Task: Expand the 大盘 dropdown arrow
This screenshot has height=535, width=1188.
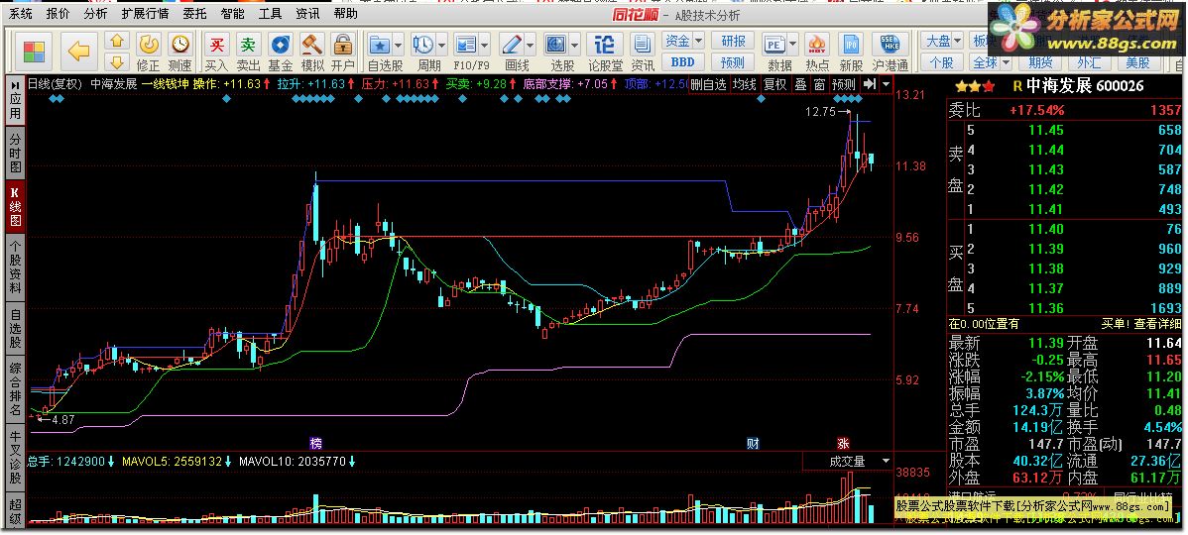Action: 958,41
